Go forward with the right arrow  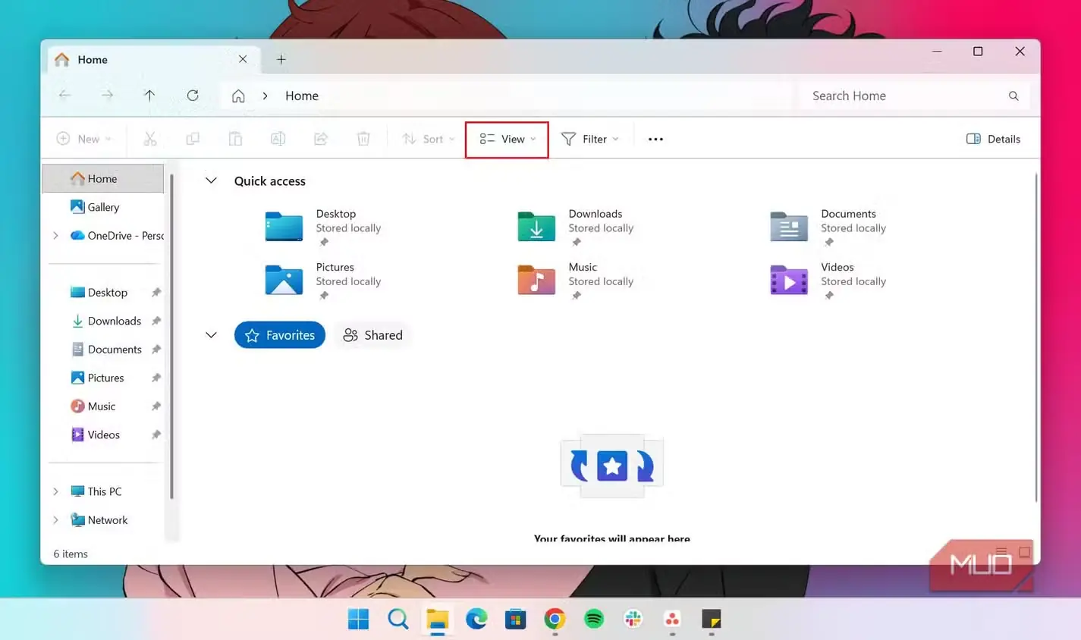(107, 96)
